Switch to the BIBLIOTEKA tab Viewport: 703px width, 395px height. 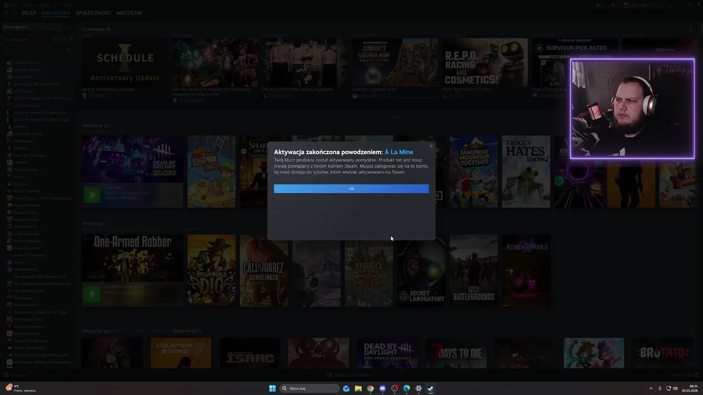[55, 13]
